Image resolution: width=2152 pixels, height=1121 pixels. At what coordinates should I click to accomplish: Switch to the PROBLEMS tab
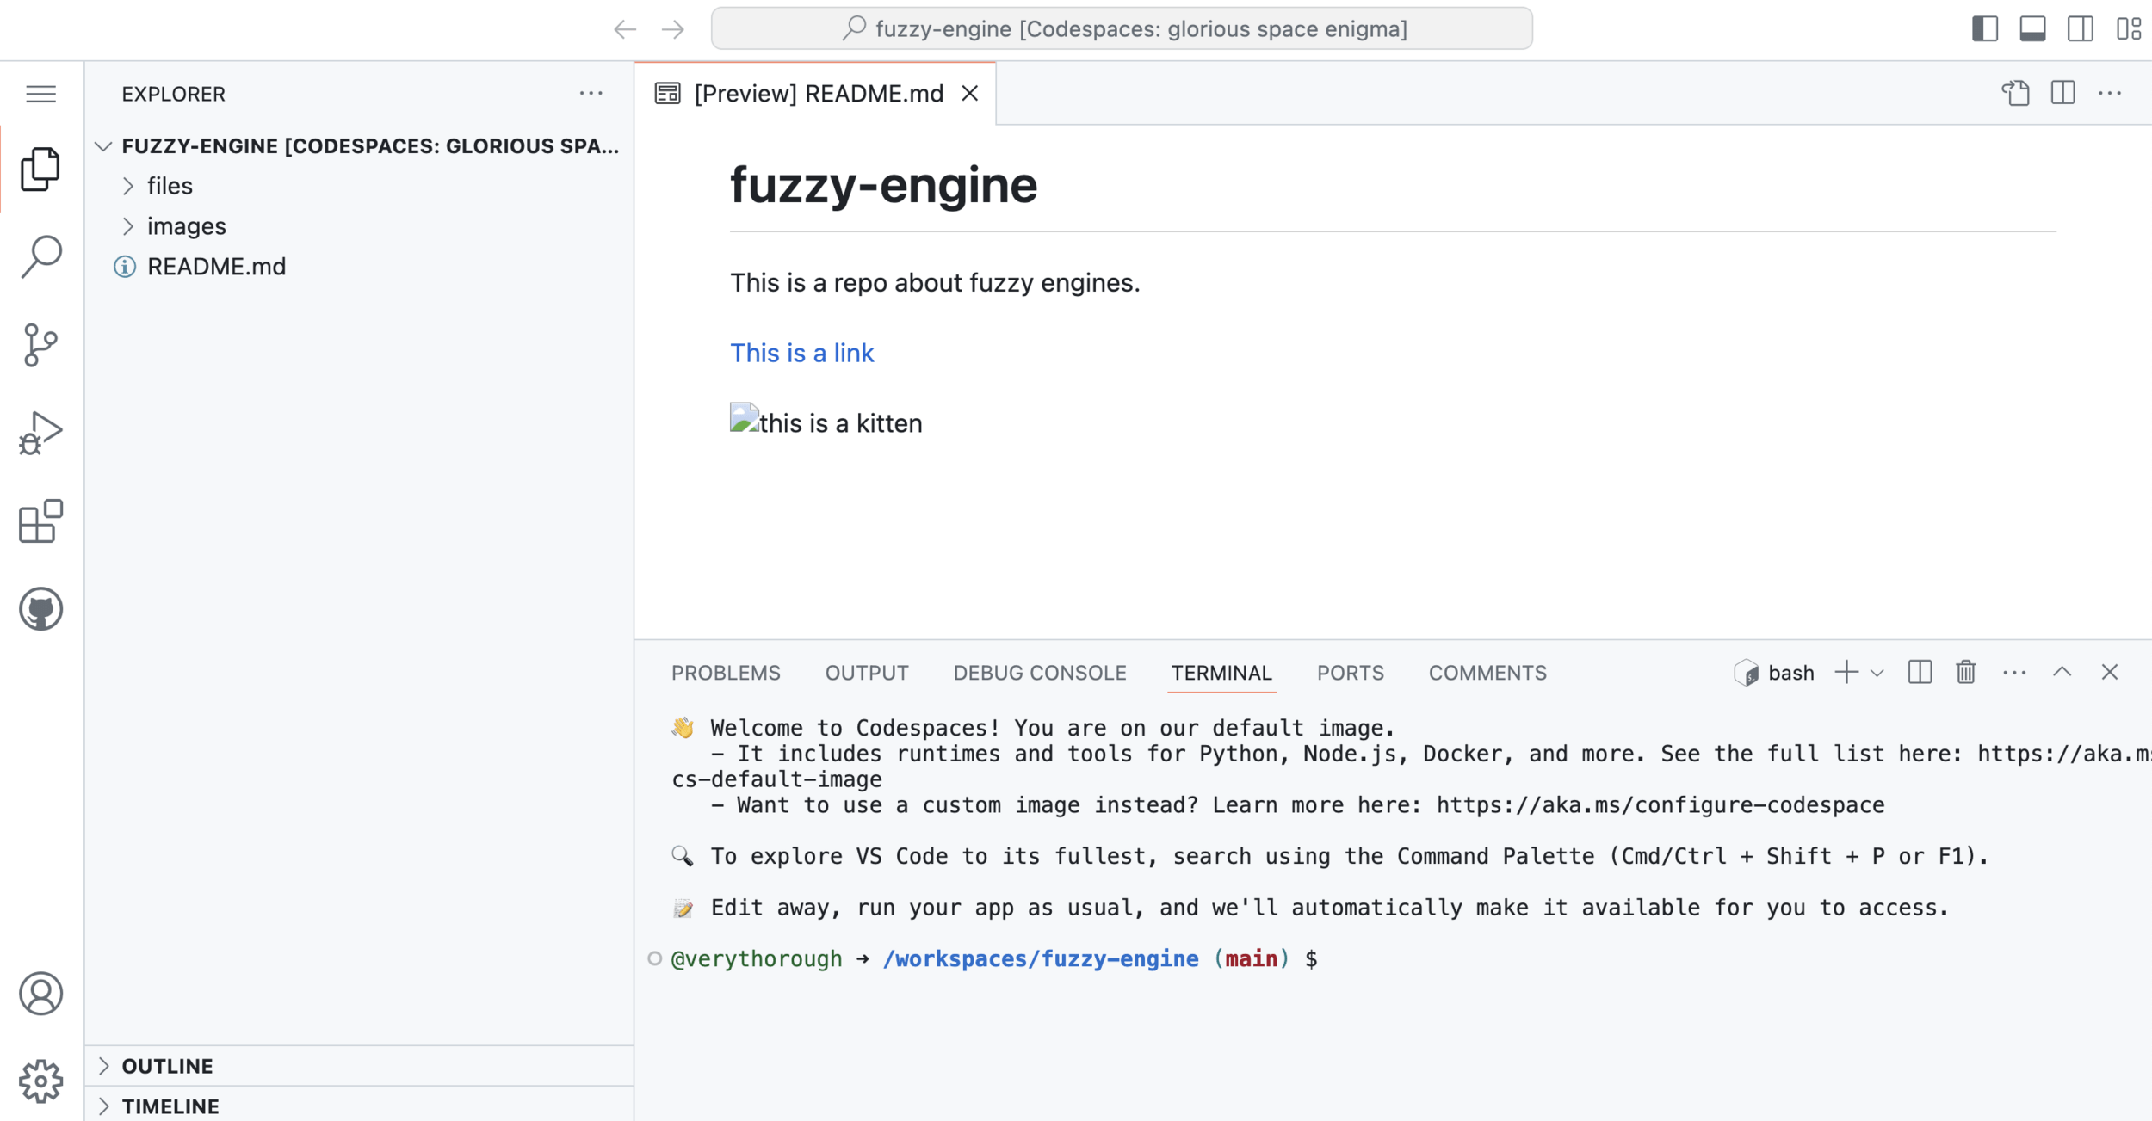pyautogui.click(x=726, y=673)
